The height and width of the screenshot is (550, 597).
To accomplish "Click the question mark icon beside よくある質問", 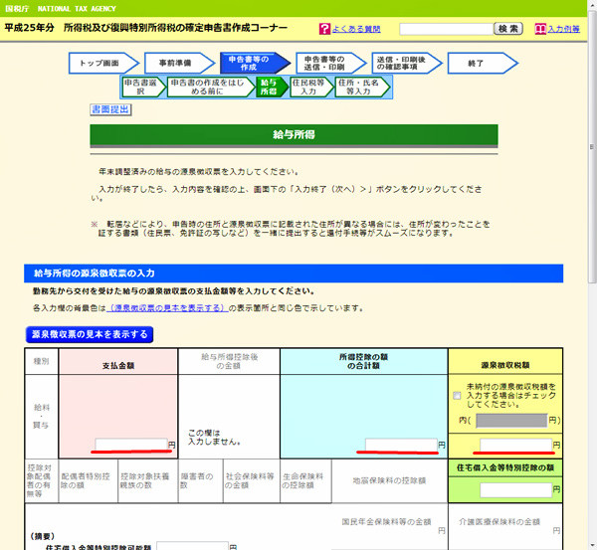I will click(324, 29).
